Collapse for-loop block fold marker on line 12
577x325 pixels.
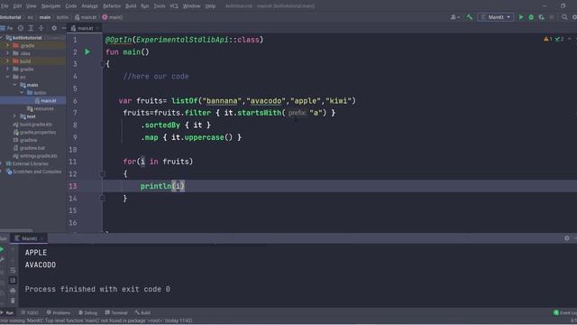click(103, 174)
